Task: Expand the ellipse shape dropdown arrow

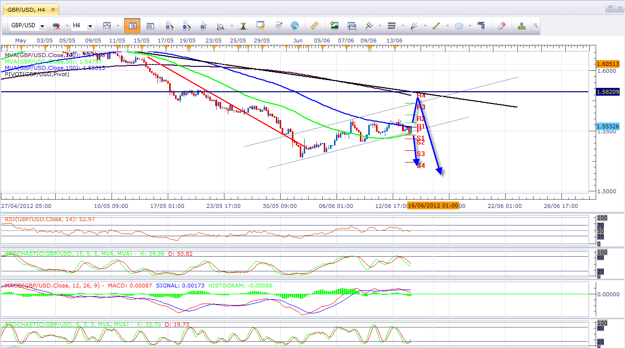Action: pyautogui.click(x=469, y=26)
